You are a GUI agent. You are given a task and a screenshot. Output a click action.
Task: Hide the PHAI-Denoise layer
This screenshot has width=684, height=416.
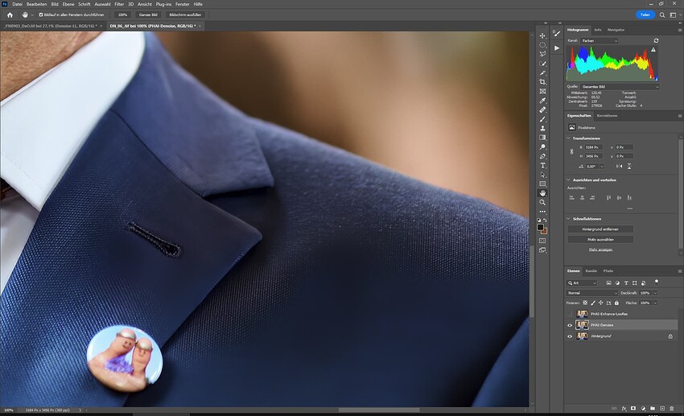point(570,325)
